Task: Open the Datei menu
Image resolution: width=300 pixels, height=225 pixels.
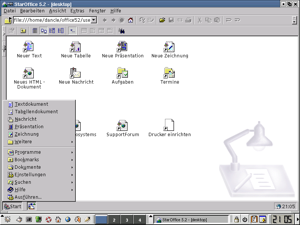Action: point(10,11)
